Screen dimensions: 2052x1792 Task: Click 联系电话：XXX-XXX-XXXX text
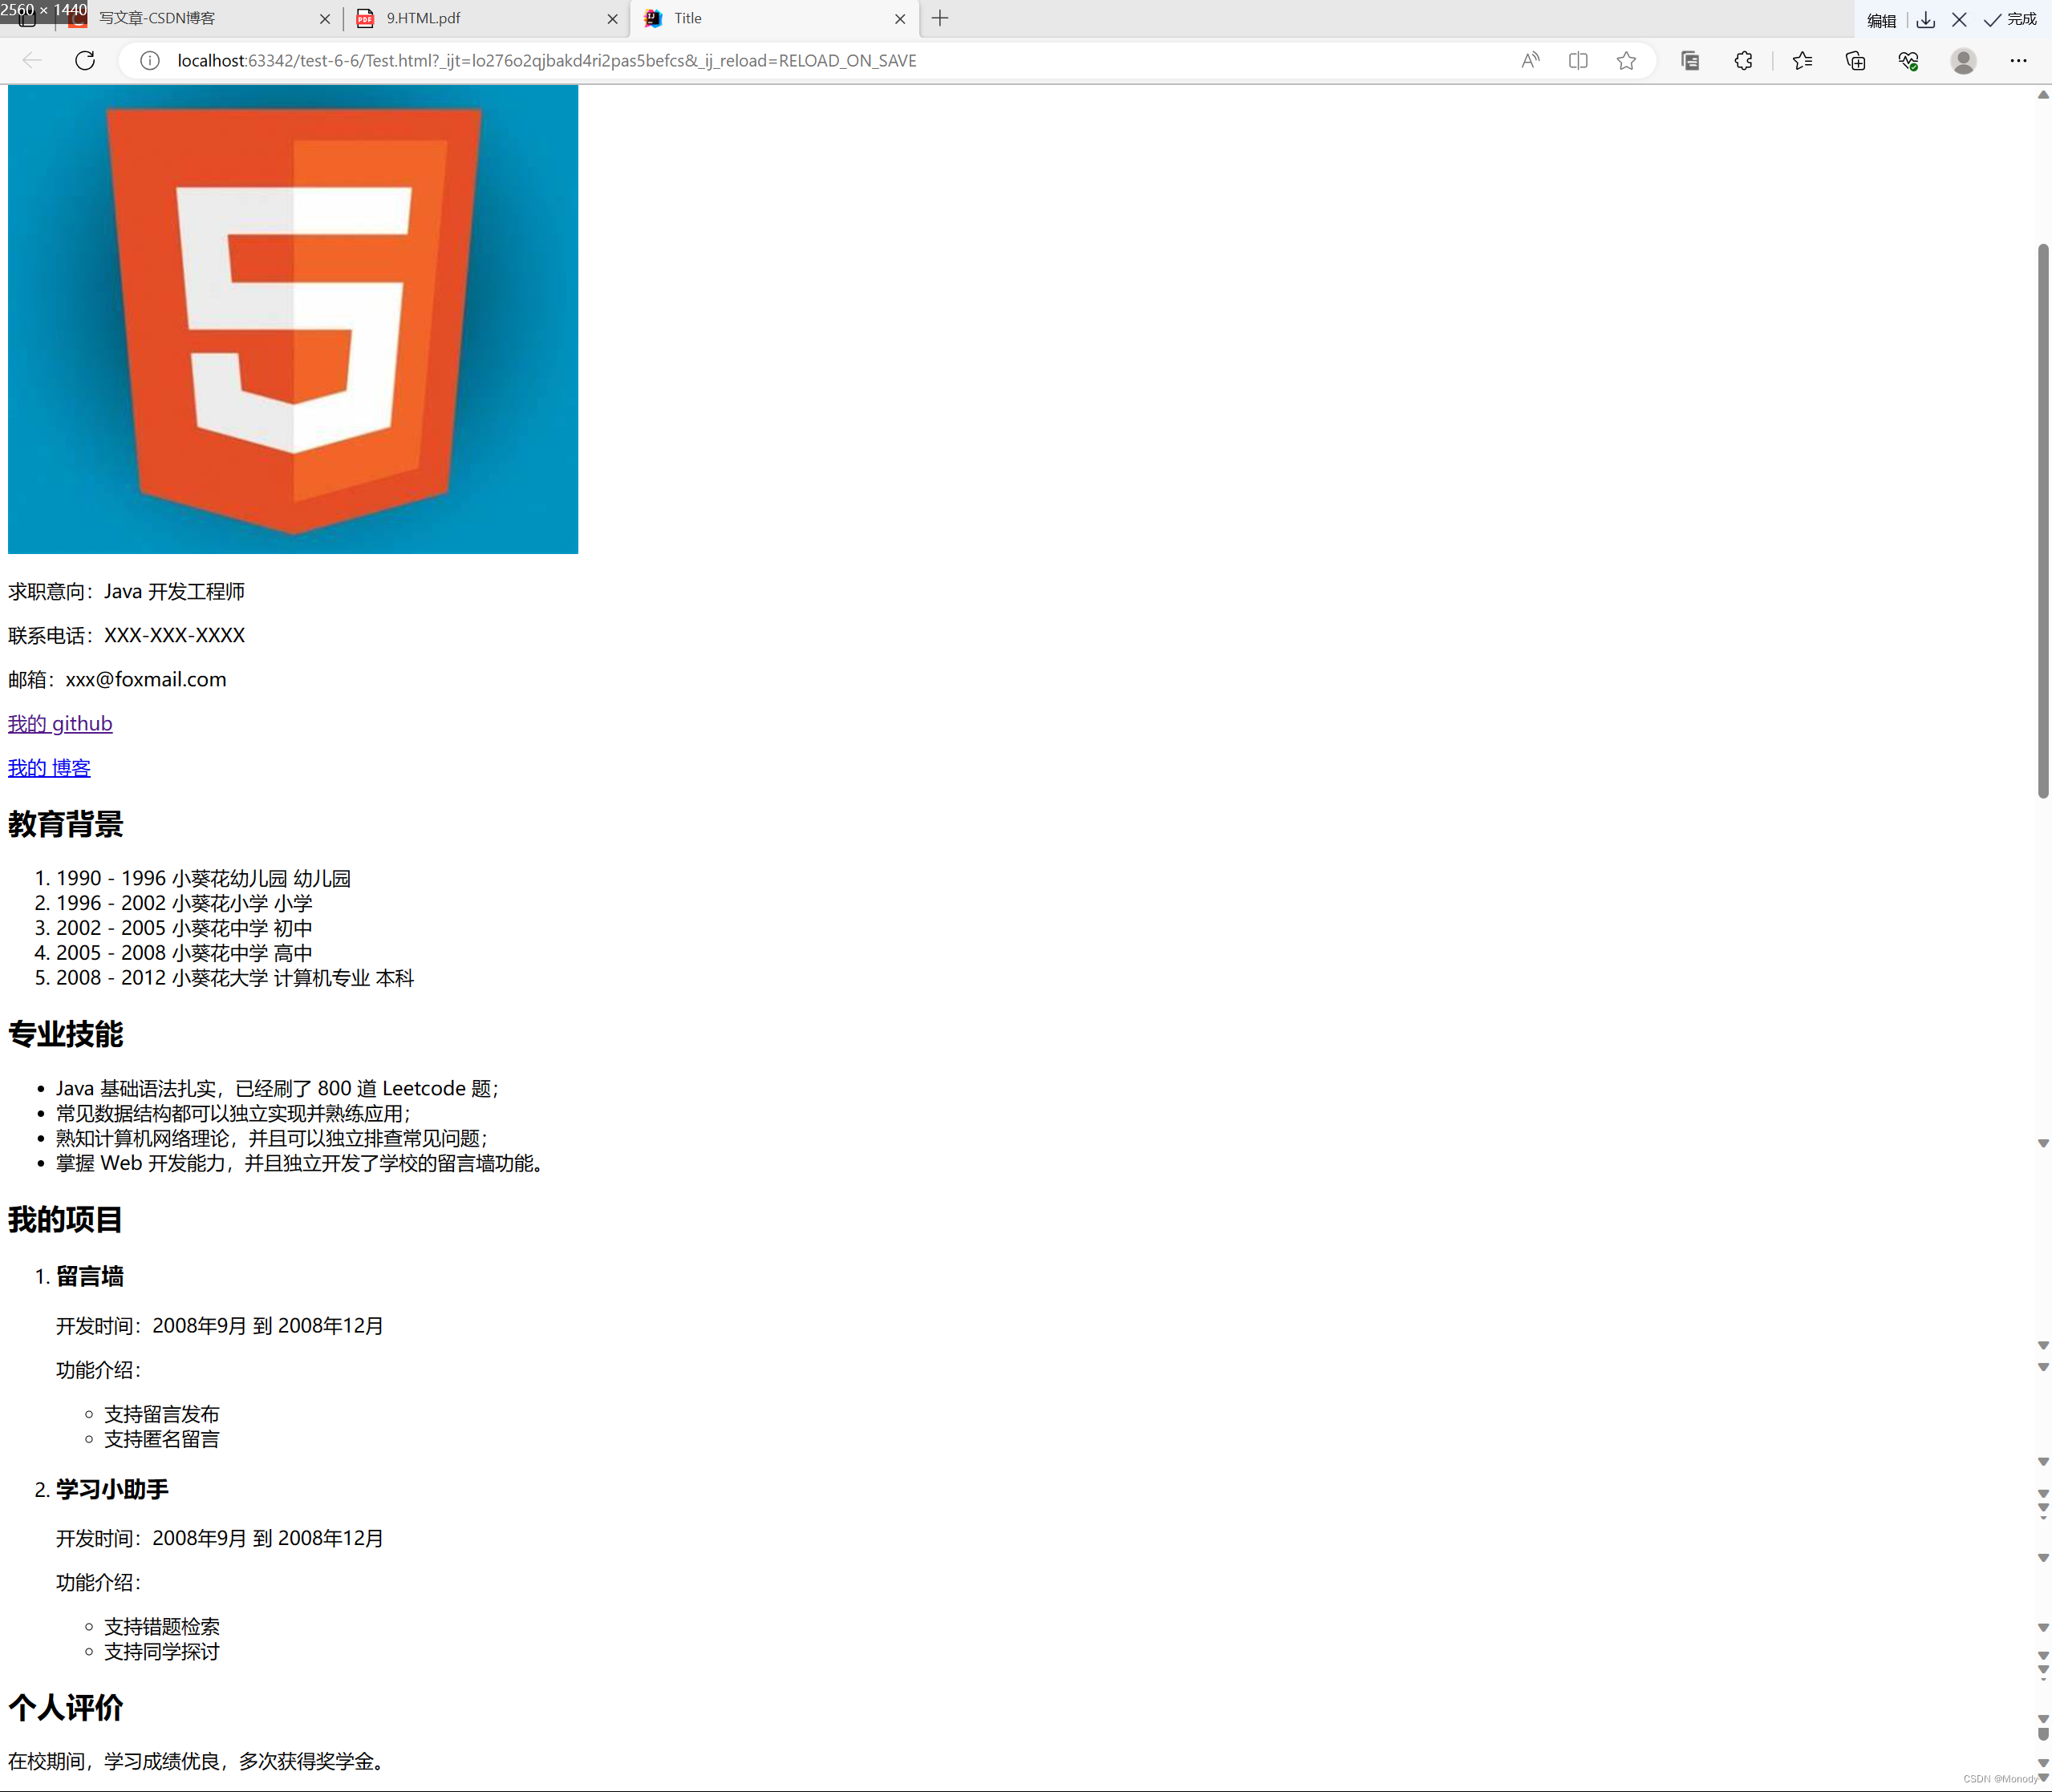click(x=126, y=635)
